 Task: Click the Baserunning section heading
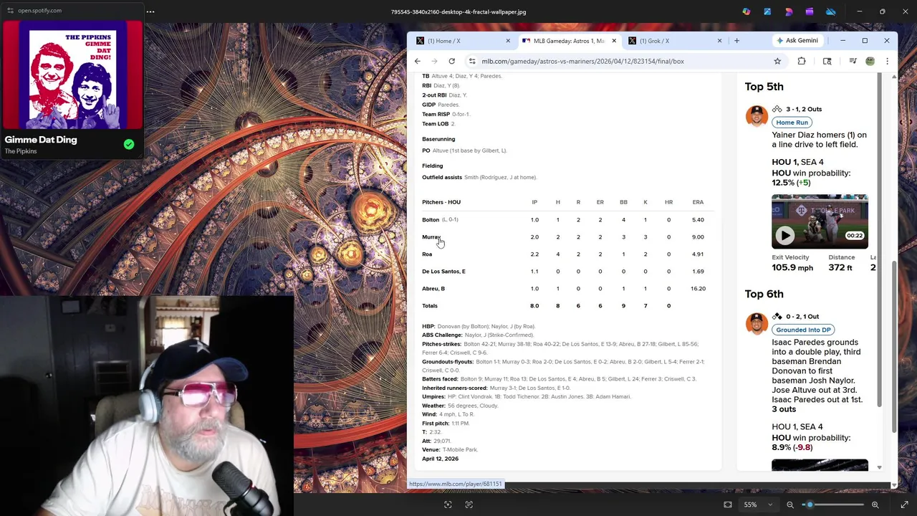(x=438, y=139)
